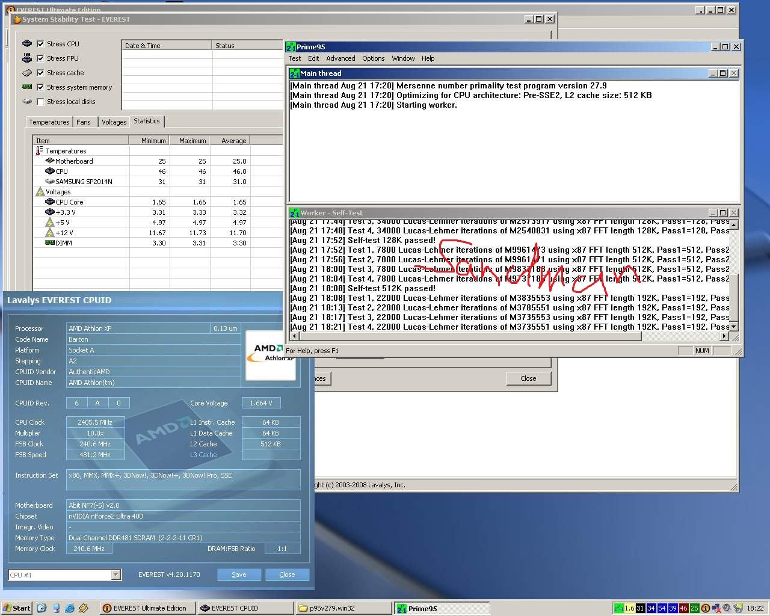Open the Test menu in Prime95
The image size is (770, 616).
coord(295,58)
